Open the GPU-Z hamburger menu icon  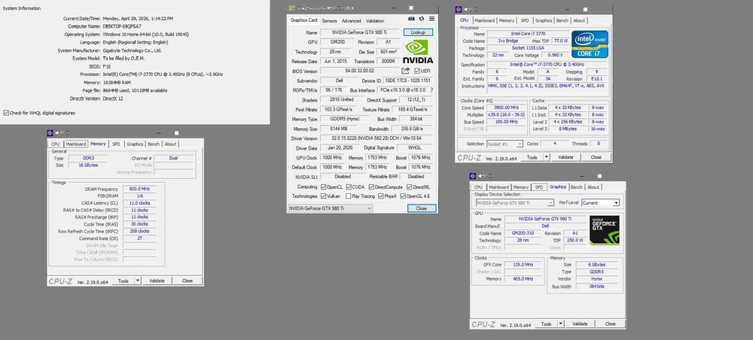point(431,19)
